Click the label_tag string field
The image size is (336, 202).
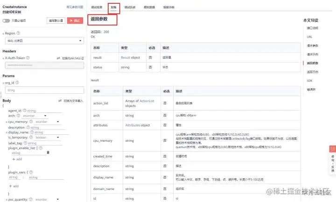(x=45, y=143)
